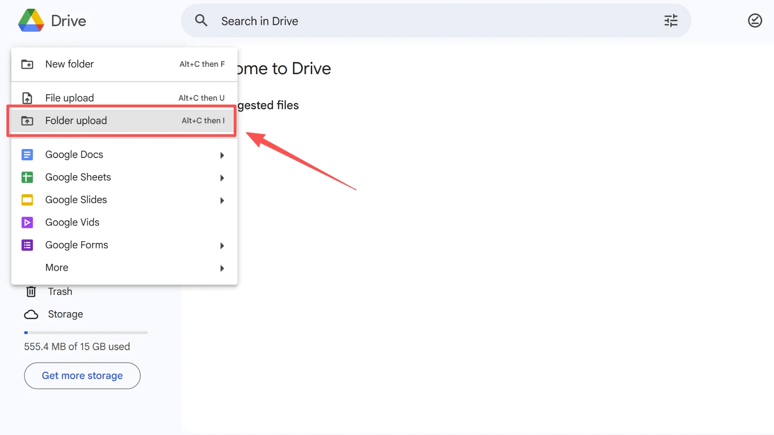This screenshot has width=774, height=435.
Task: Click the 'Alt+C then U' shortcut text
Action: click(x=202, y=98)
